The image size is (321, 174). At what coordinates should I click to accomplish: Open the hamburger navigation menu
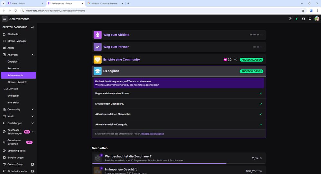click(4, 19)
